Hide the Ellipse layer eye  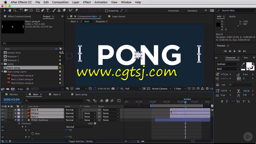pyautogui.click(x=3, y=113)
